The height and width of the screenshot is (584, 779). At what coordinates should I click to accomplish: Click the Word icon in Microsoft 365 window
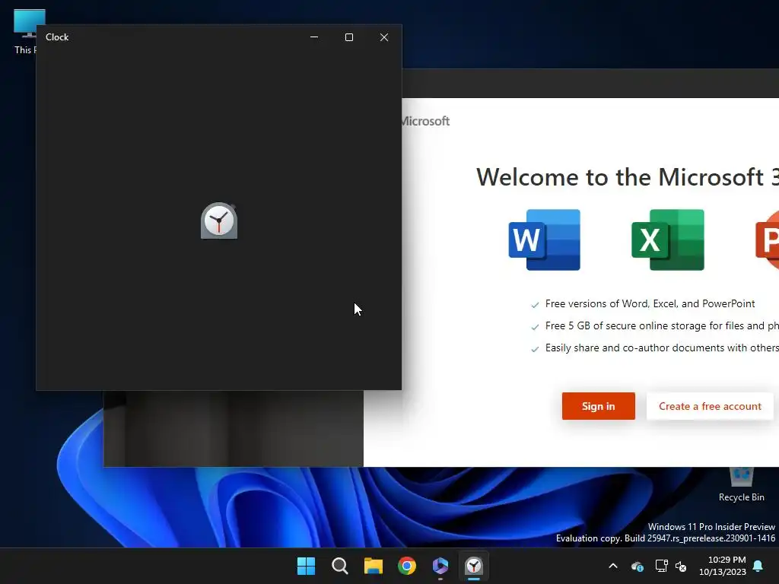point(545,240)
